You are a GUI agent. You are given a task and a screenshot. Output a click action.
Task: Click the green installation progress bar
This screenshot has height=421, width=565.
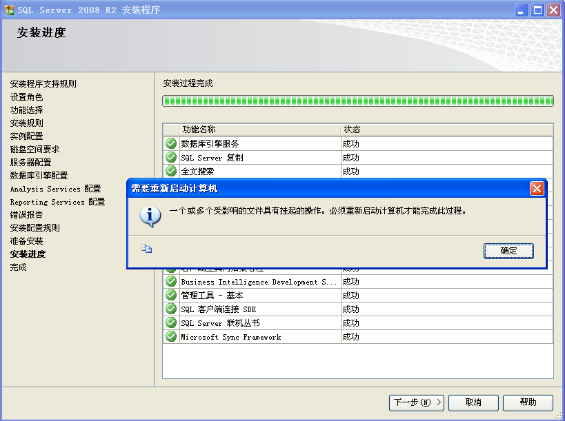[357, 101]
